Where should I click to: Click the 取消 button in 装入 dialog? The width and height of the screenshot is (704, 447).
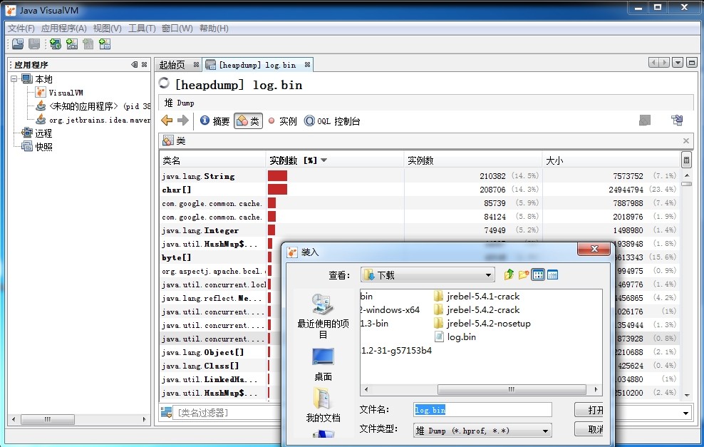coord(589,429)
